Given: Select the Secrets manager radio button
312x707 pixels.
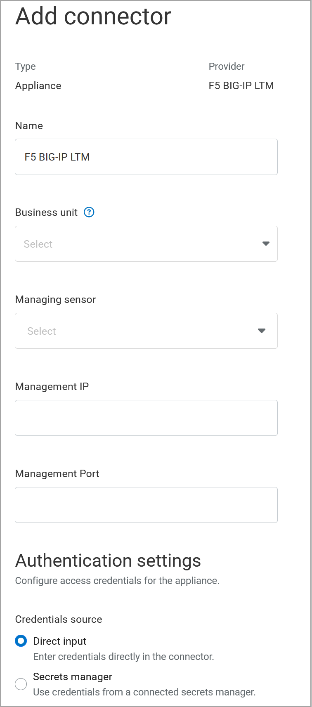Looking at the screenshot, I should coord(21,684).
